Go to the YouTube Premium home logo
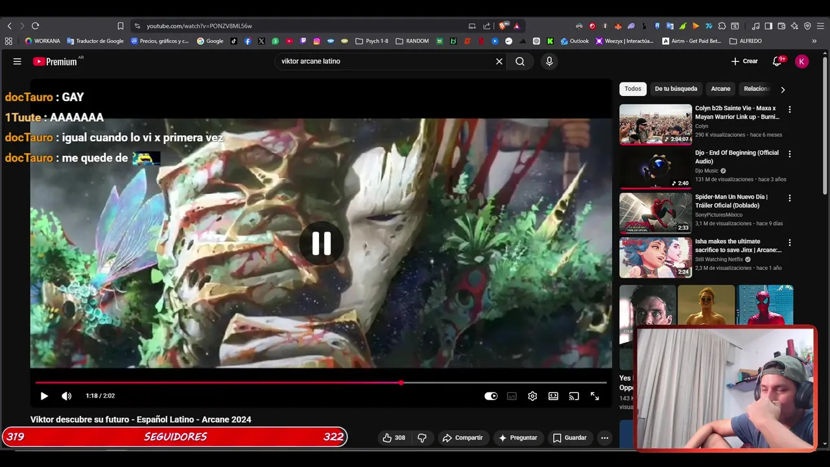Viewport: 830px width, 467px height. click(x=55, y=62)
